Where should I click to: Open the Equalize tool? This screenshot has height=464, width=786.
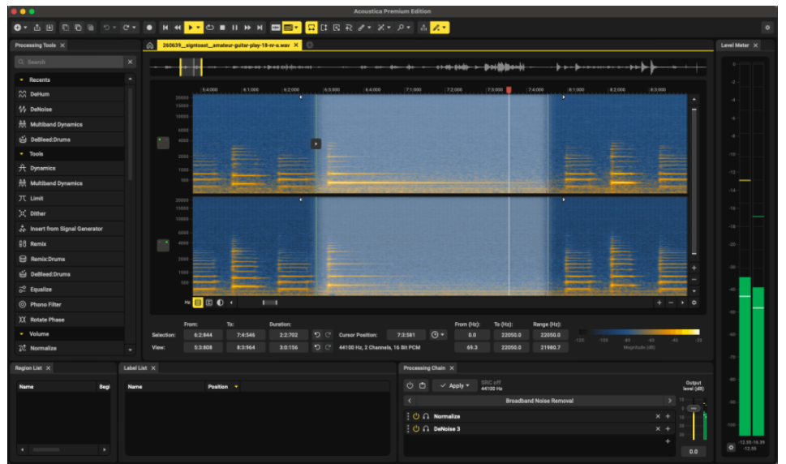tap(70, 289)
